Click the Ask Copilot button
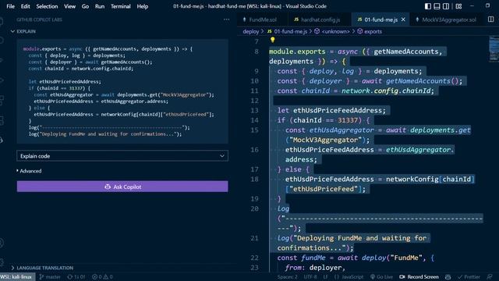Viewport: 499px width, 281px height. click(122, 187)
